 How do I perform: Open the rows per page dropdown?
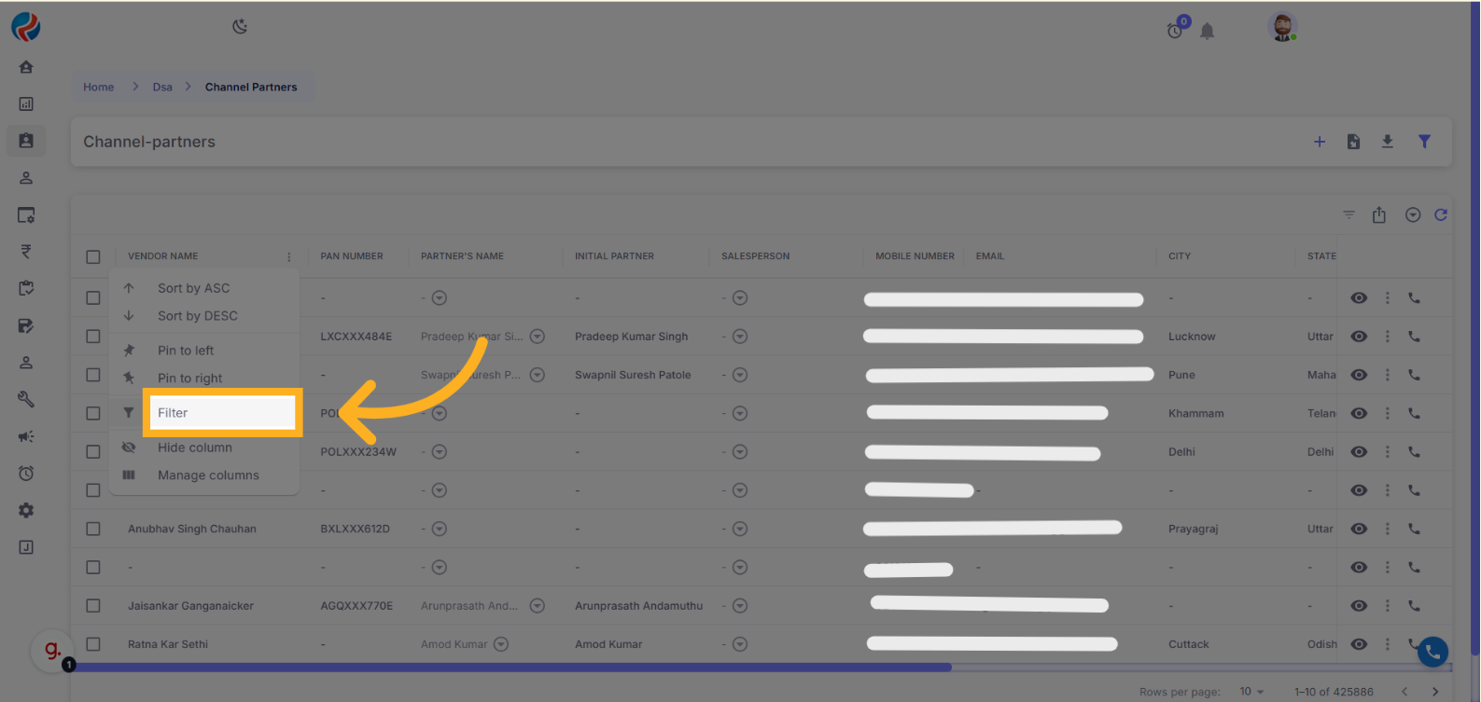(x=1251, y=692)
